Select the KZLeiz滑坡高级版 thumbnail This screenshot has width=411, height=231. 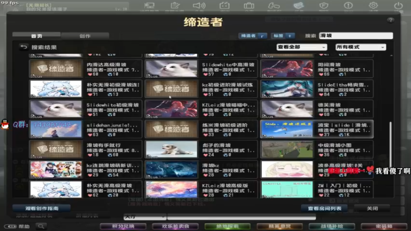[x=172, y=189]
